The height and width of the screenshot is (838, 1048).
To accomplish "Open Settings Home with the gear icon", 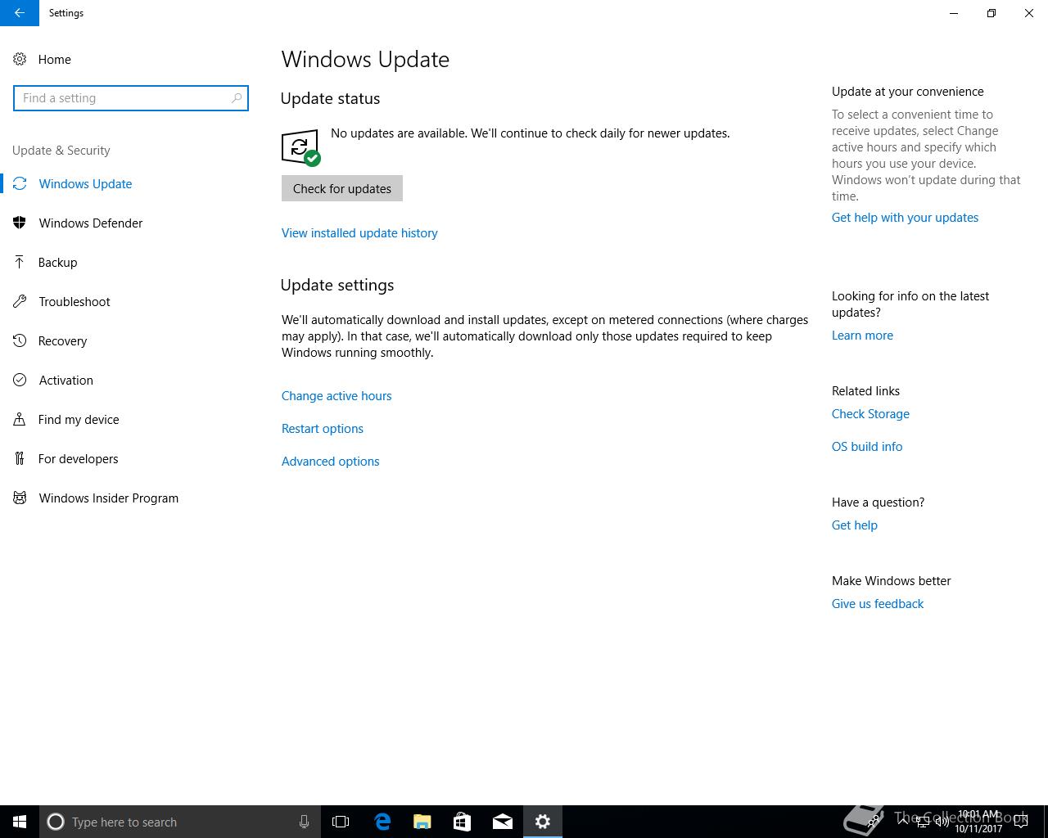I will pyautogui.click(x=20, y=59).
